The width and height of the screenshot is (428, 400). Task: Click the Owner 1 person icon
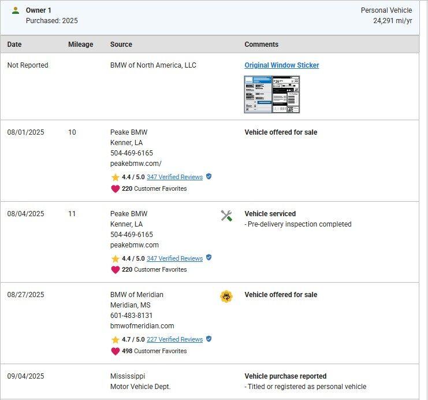[x=16, y=10]
